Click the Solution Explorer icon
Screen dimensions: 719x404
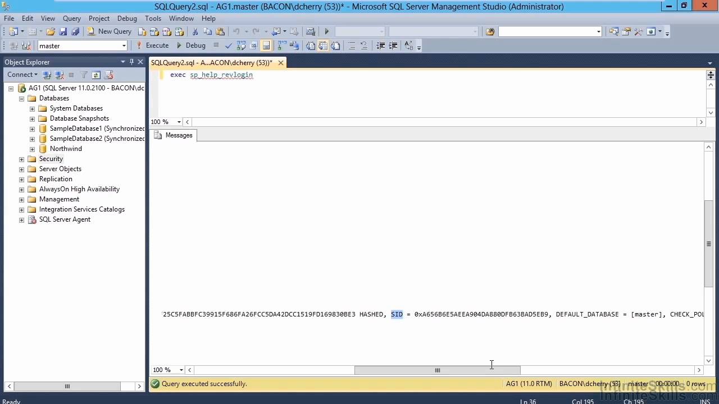613,31
